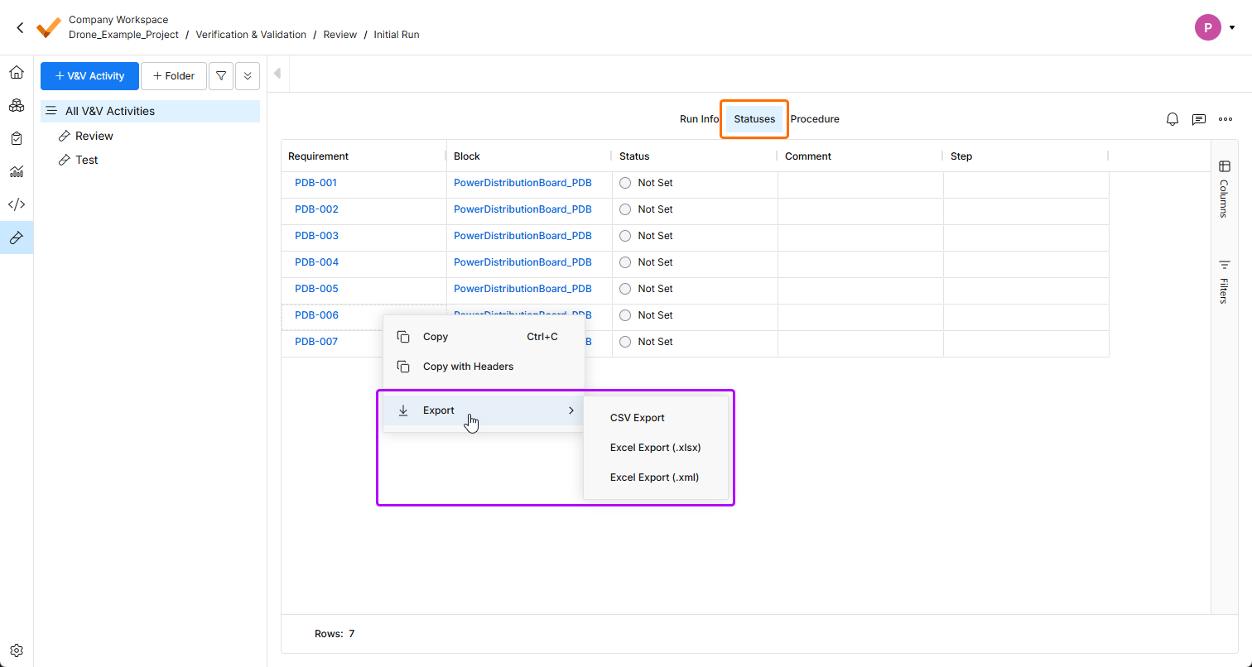Open settings gear at bottom left
The width and height of the screenshot is (1252, 667).
point(16,650)
